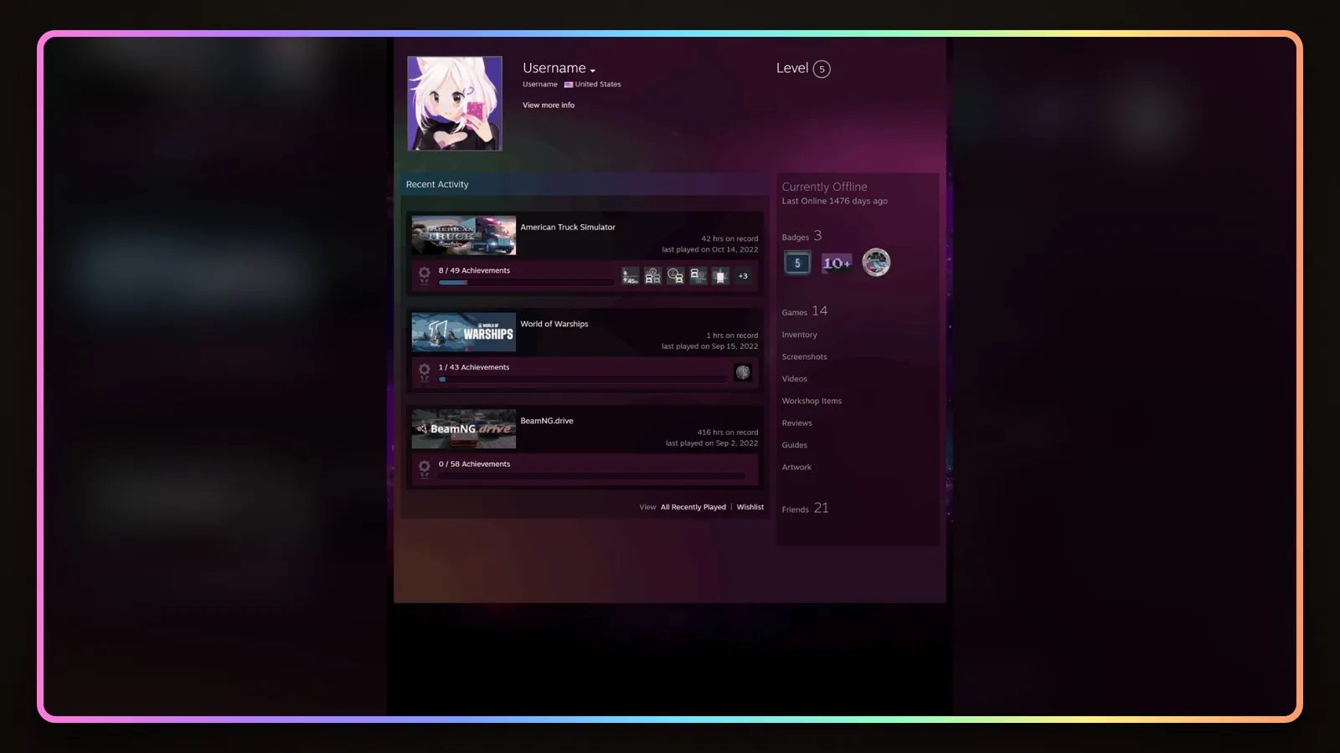
Task: Click the achievements trophy icon for BeamNG.drive
Action: (425, 469)
